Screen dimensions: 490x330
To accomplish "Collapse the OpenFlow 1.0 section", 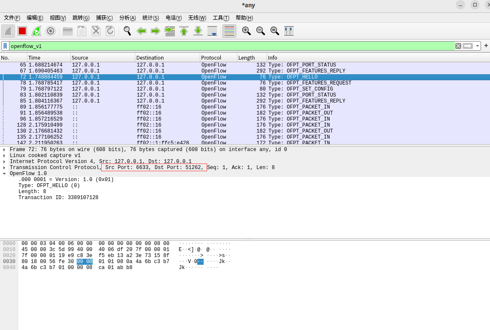I will pyautogui.click(x=4, y=173).
